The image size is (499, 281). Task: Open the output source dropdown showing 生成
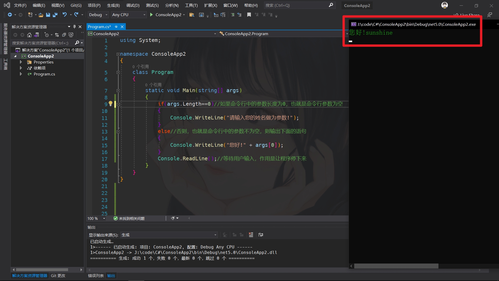point(169,235)
